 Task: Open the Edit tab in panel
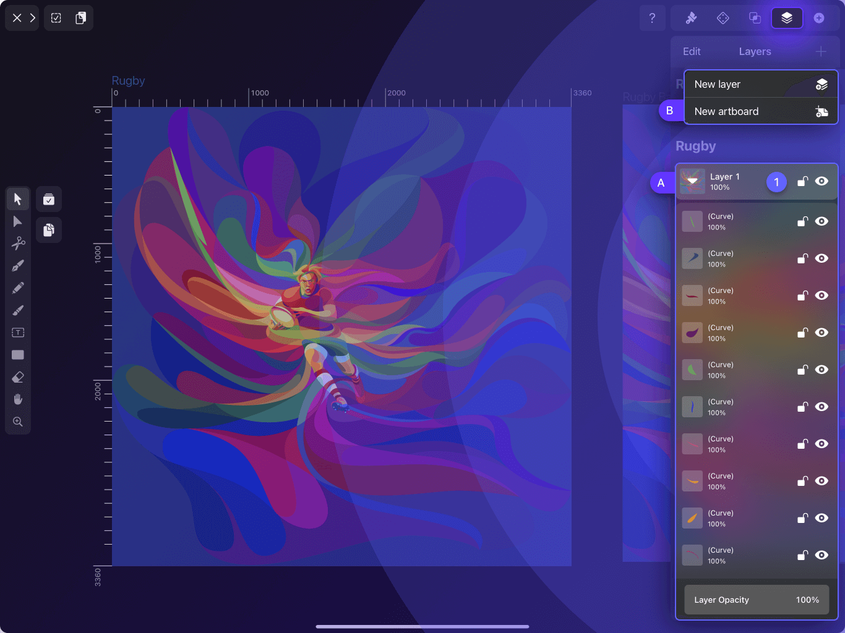[692, 51]
